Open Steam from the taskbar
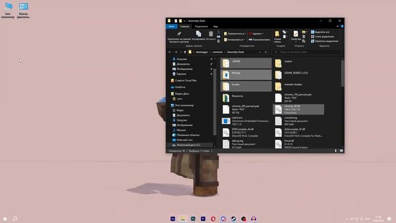 pos(233,219)
